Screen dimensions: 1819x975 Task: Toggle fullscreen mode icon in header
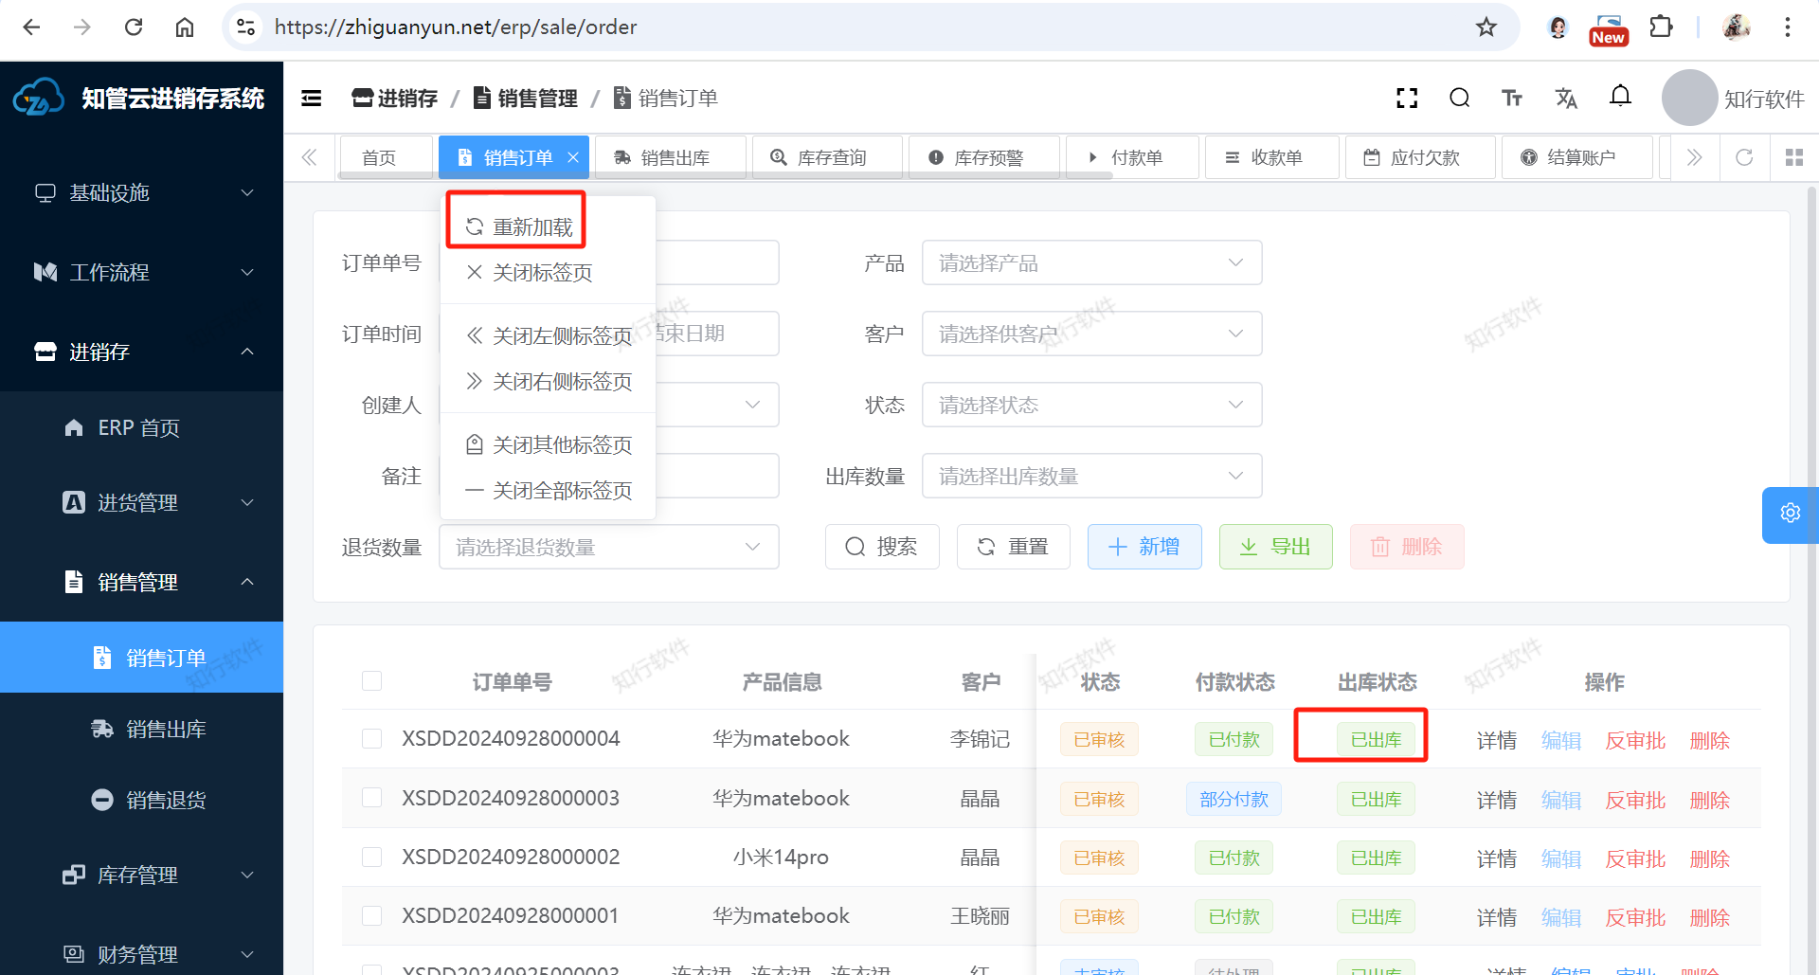[1407, 99]
